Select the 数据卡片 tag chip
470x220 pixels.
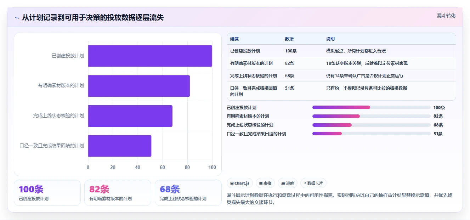313,183
